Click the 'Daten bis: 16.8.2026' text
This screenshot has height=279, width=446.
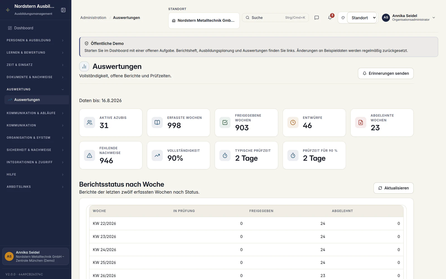(x=100, y=100)
